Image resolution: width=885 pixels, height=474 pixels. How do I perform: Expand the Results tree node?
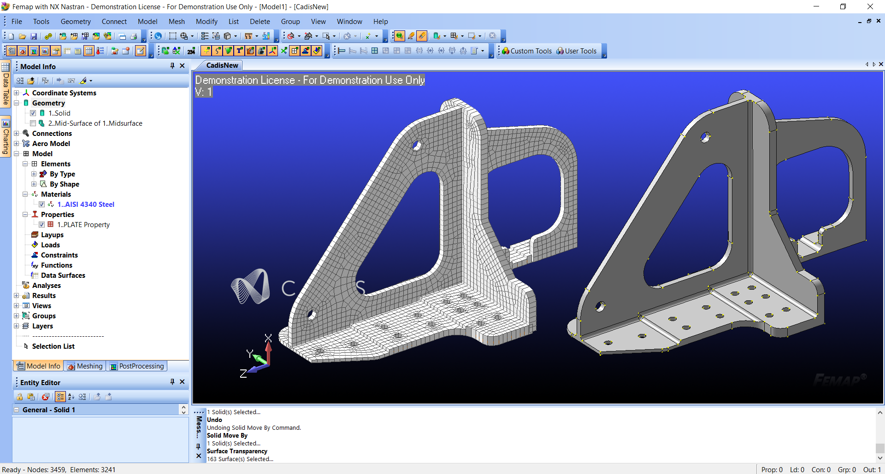click(x=17, y=296)
